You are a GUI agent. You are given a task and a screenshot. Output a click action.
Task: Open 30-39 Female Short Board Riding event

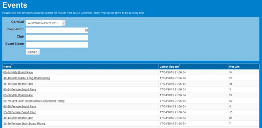coord(24,124)
